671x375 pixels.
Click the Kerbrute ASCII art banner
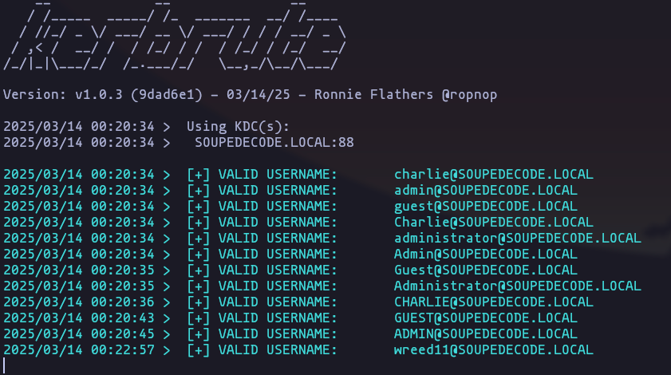(175, 36)
